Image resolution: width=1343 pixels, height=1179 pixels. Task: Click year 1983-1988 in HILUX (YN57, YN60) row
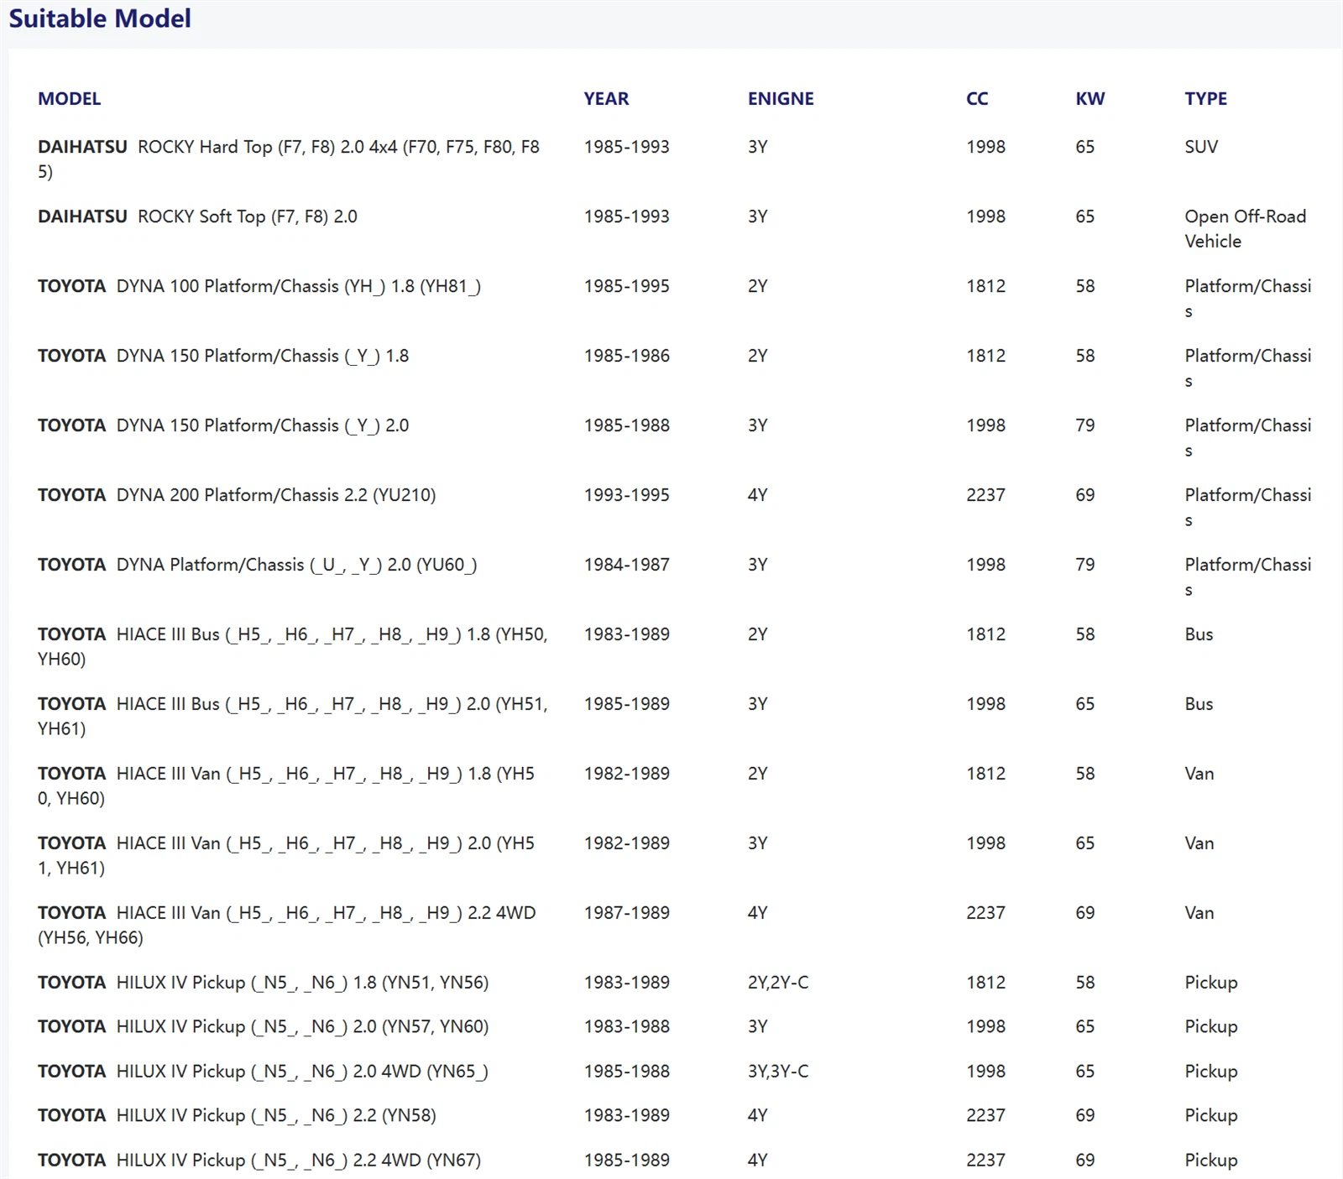627,1027
